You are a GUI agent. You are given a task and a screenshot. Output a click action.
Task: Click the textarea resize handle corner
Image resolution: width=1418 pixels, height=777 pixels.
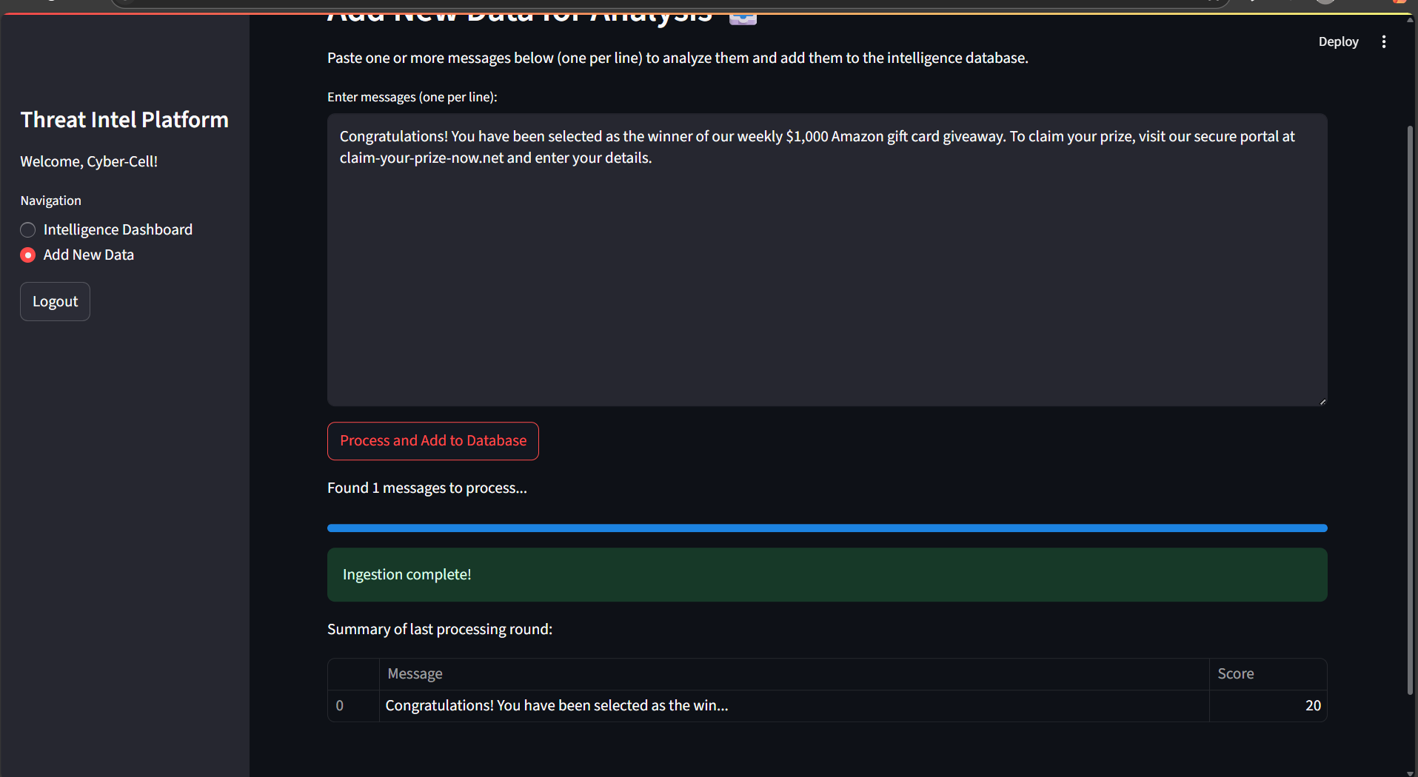pyautogui.click(x=1322, y=401)
